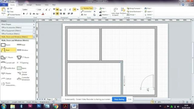This screenshot has width=194, height=109.
Task: Select the Corner pilaster shape
Action: pyautogui.click(x=22, y=73)
